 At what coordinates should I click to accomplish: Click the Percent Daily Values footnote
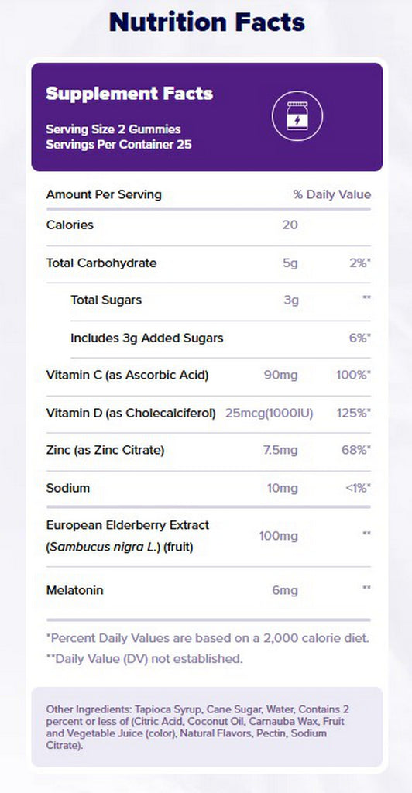(x=208, y=638)
